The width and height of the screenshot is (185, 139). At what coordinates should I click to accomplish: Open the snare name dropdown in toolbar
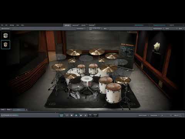point(95,29)
